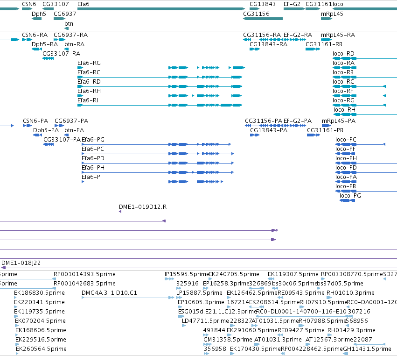Select protein EF-G2-PA
This screenshot has height=356, width=397.
298,121
